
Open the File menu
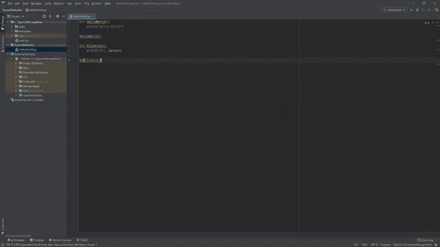click(10, 3)
